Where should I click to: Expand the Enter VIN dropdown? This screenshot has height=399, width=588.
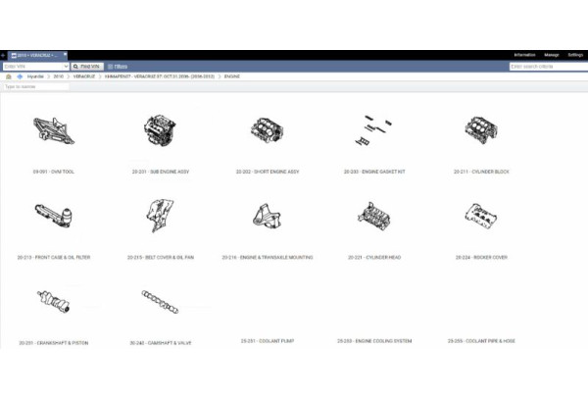point(65,66)
